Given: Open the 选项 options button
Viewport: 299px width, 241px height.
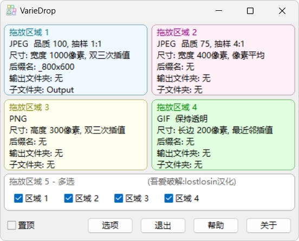Looking at the screenshot, I should coord(110,225).
